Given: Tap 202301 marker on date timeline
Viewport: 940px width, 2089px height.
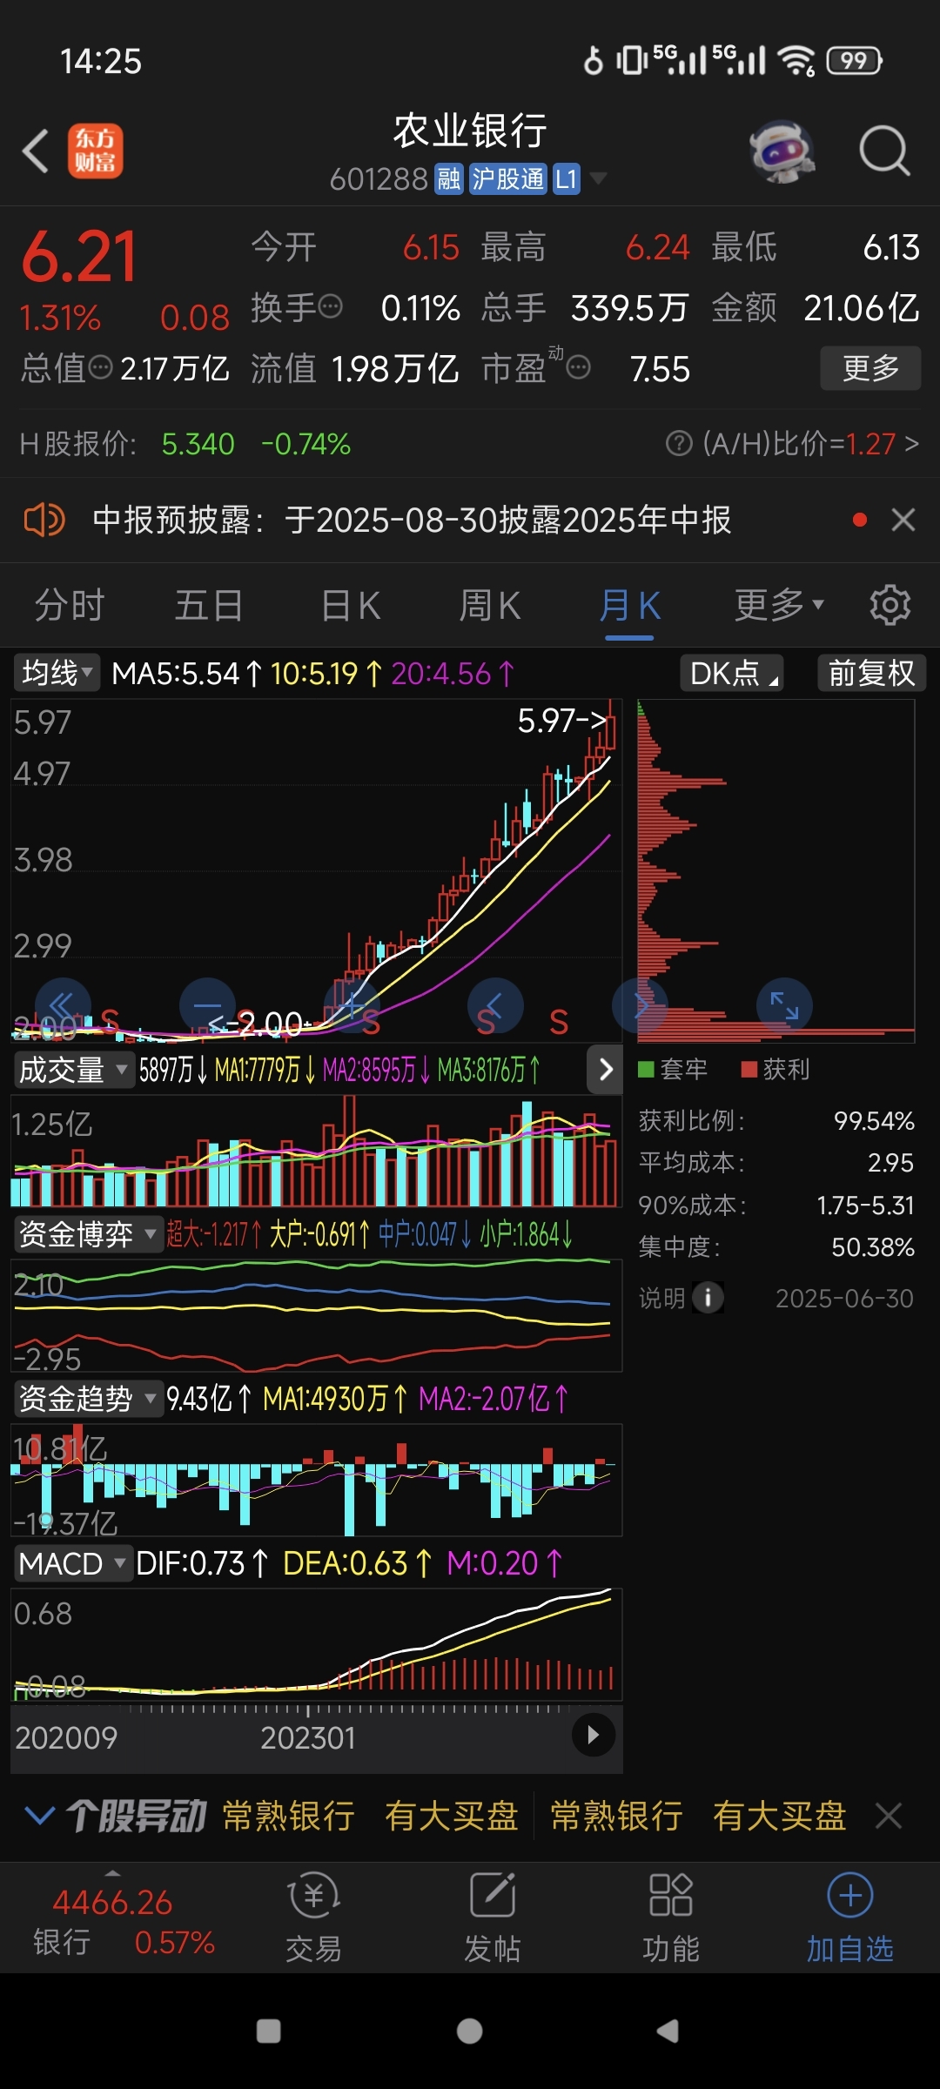Looking at the screenshot, I should tap(308, 1738).
